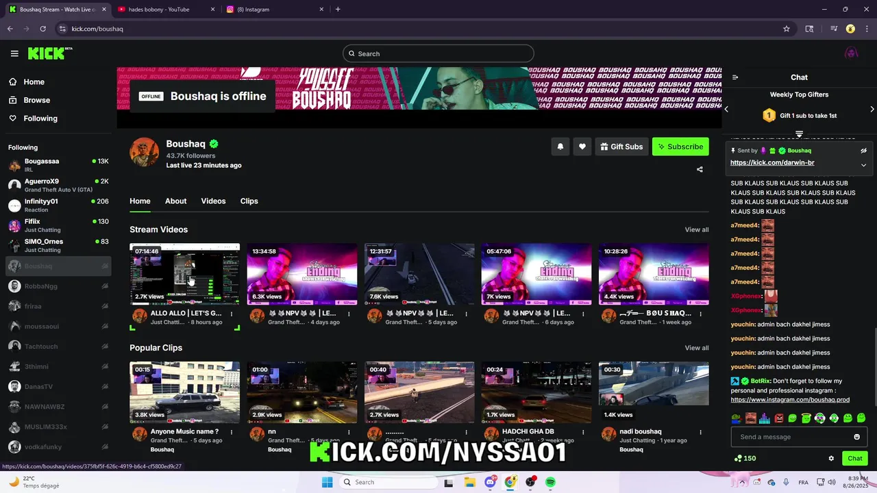Expand the pinned message chevron

(x=863, y=165)
